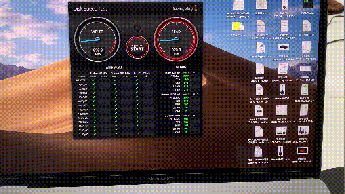Select the GuanYee 7月.pdf desktop file
Screen dimensions: 345x194
pyautogui.click(x=258, y=155)
